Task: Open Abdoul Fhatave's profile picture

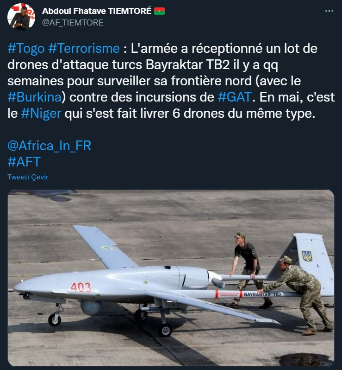Action: [21, 17]
